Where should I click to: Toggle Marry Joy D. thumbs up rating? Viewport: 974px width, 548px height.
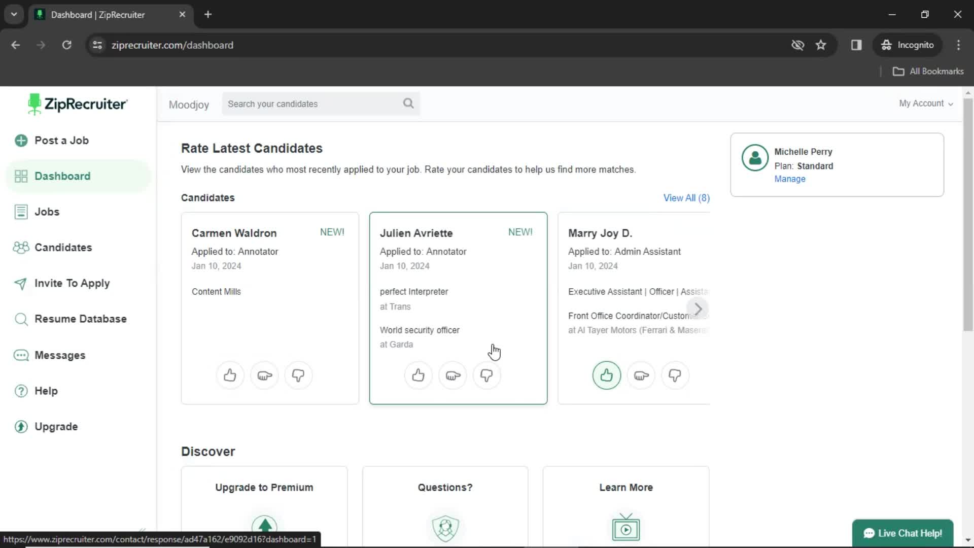click(607, 375)
